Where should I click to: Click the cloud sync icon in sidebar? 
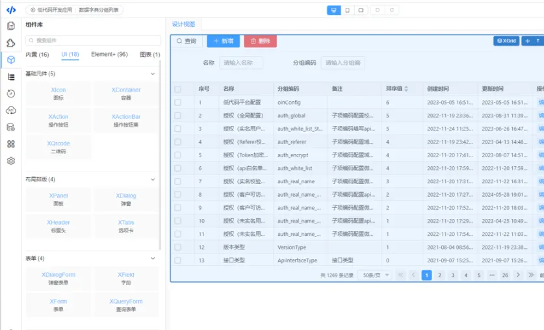[11, 110]
